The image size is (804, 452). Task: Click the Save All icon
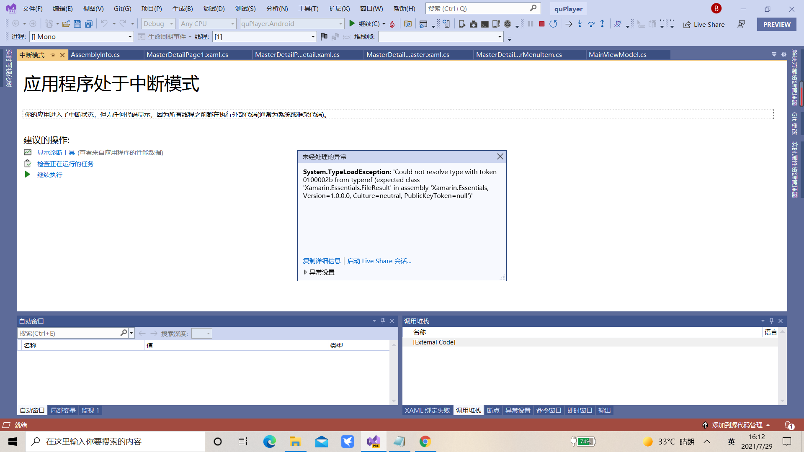88,24
